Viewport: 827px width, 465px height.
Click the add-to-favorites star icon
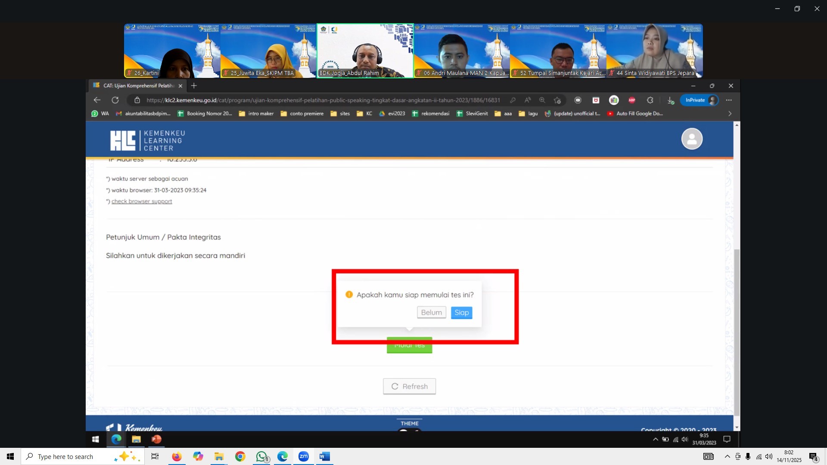(557, 100)
